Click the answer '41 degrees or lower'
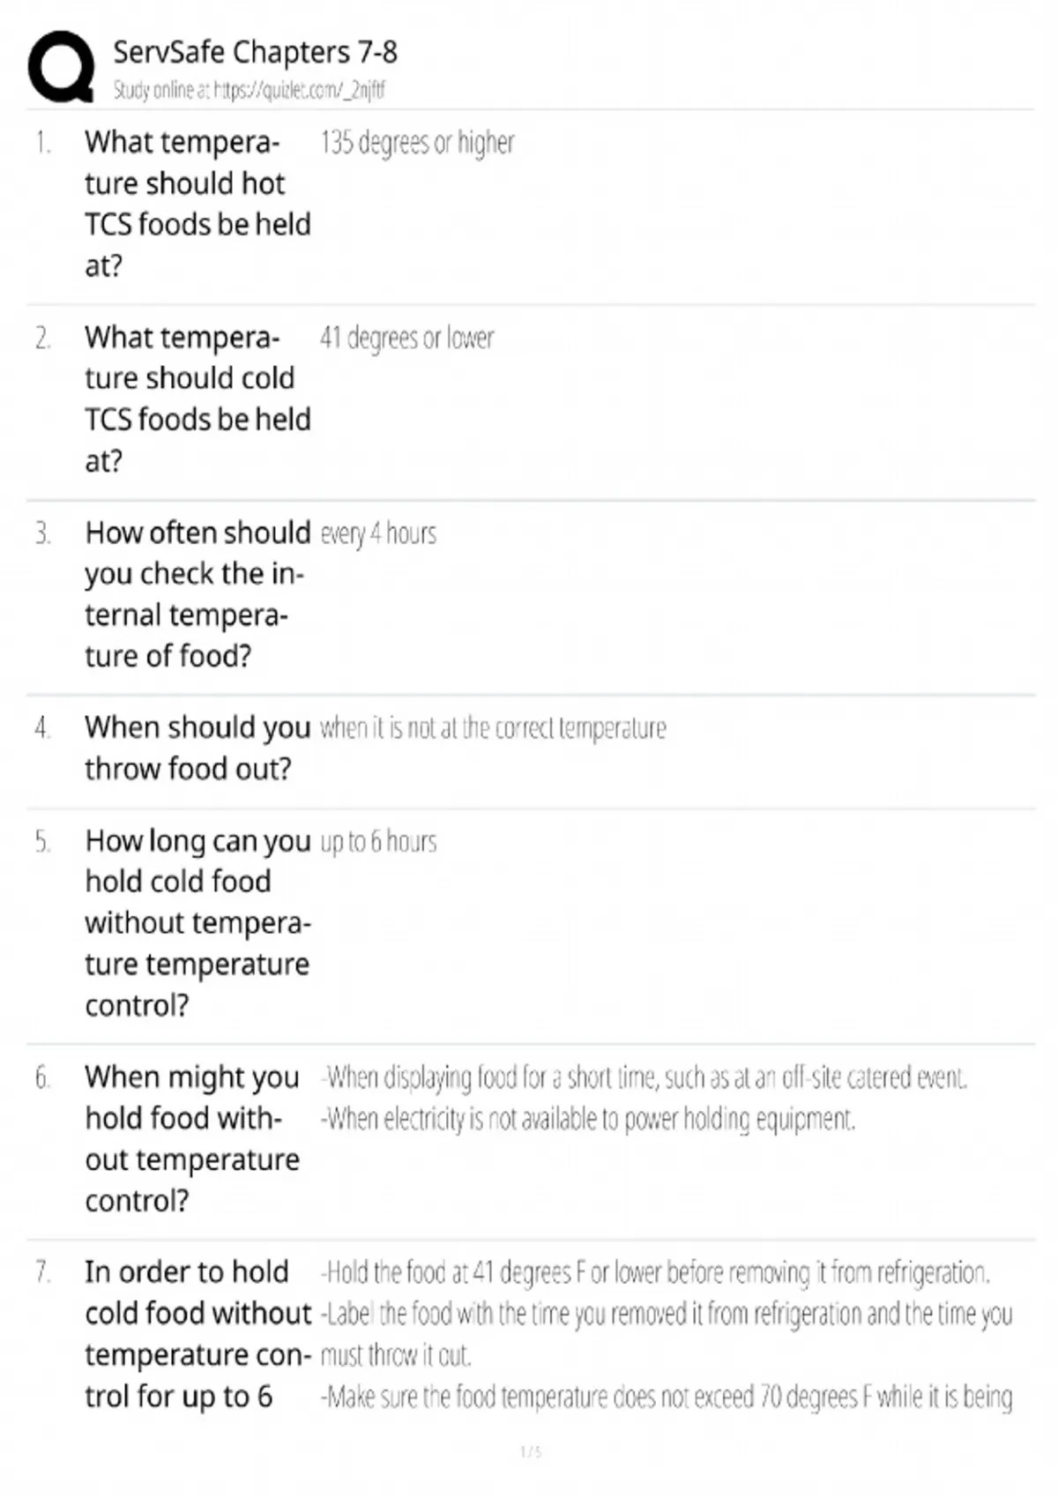The height and width of the screenshot is (1499, 1058). [x=406, y=338]
